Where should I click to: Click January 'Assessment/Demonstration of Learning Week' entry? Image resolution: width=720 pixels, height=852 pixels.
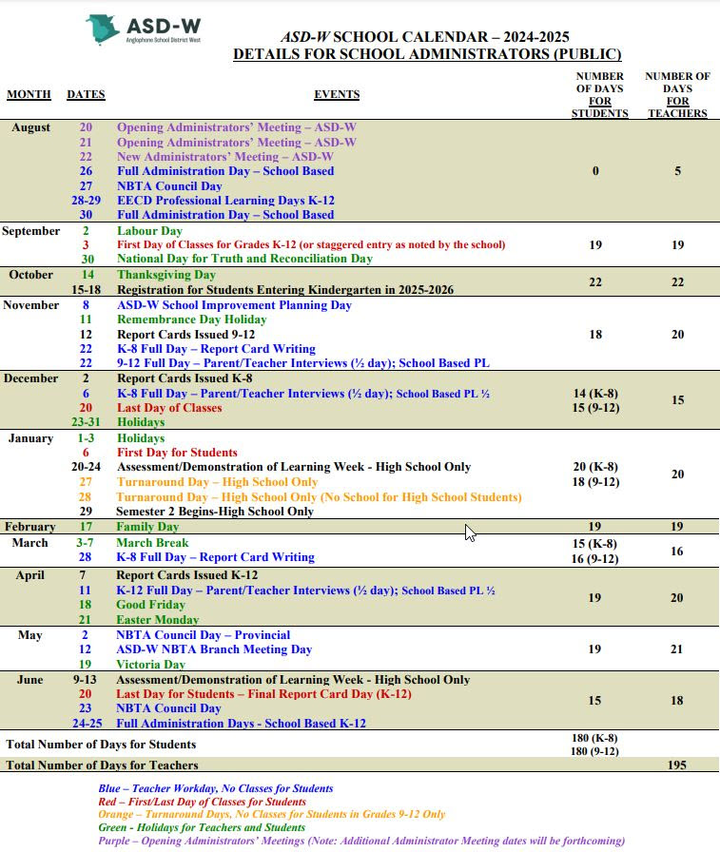[x=294, y=467]
